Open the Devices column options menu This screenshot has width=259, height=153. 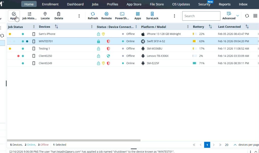(x=92, y=27)
